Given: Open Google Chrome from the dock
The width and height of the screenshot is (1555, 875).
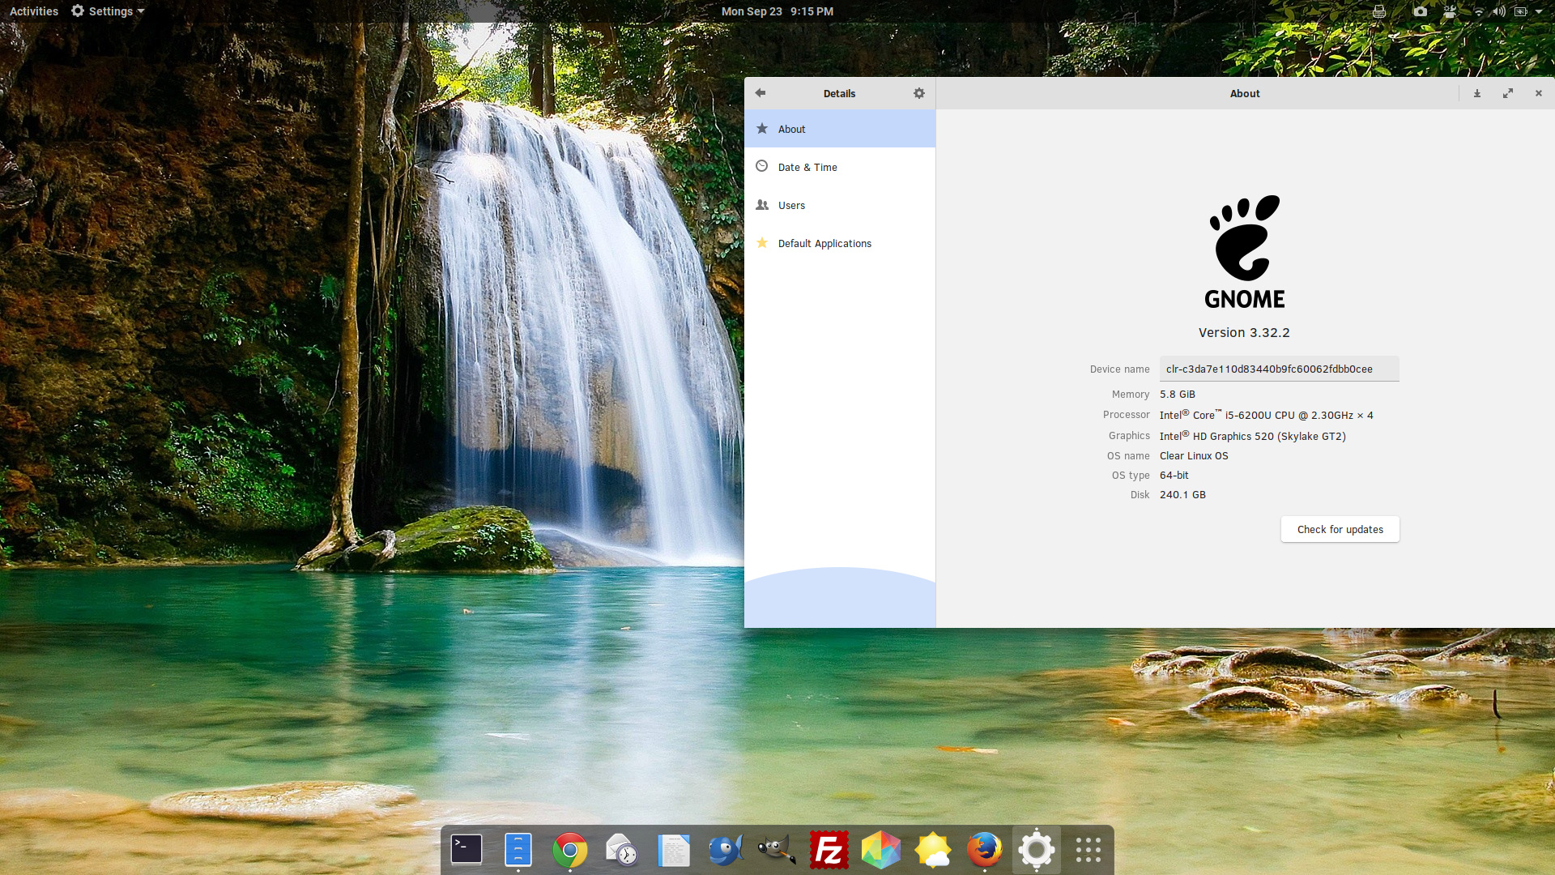Looking at the screenshot, I should (x=570, y=850).
